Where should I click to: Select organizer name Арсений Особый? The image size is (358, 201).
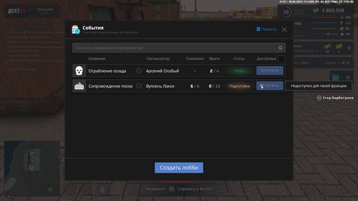(162, 71)
